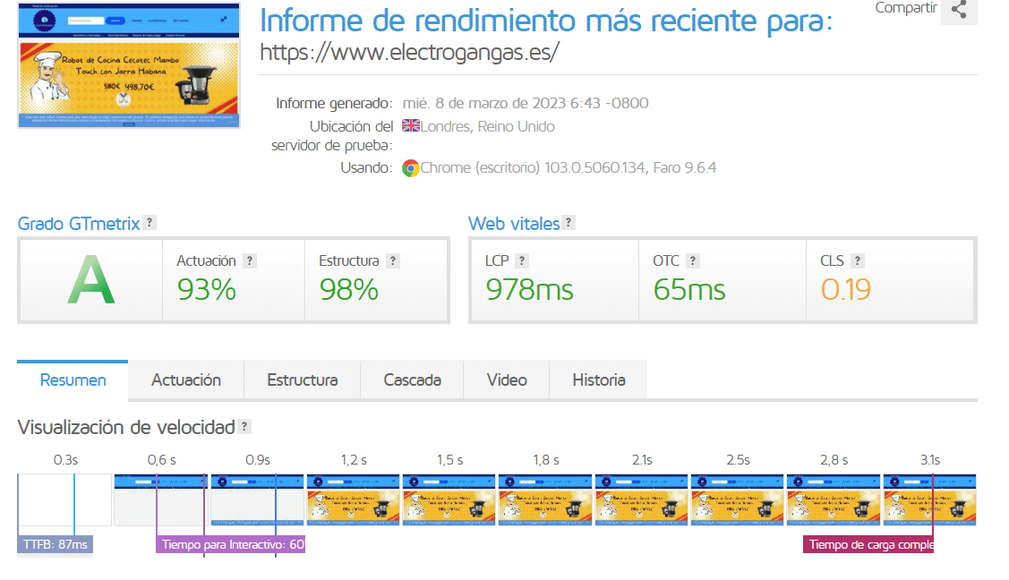
Task: Select the 1,8 s filmstrip frame
Action: (545, 499)
